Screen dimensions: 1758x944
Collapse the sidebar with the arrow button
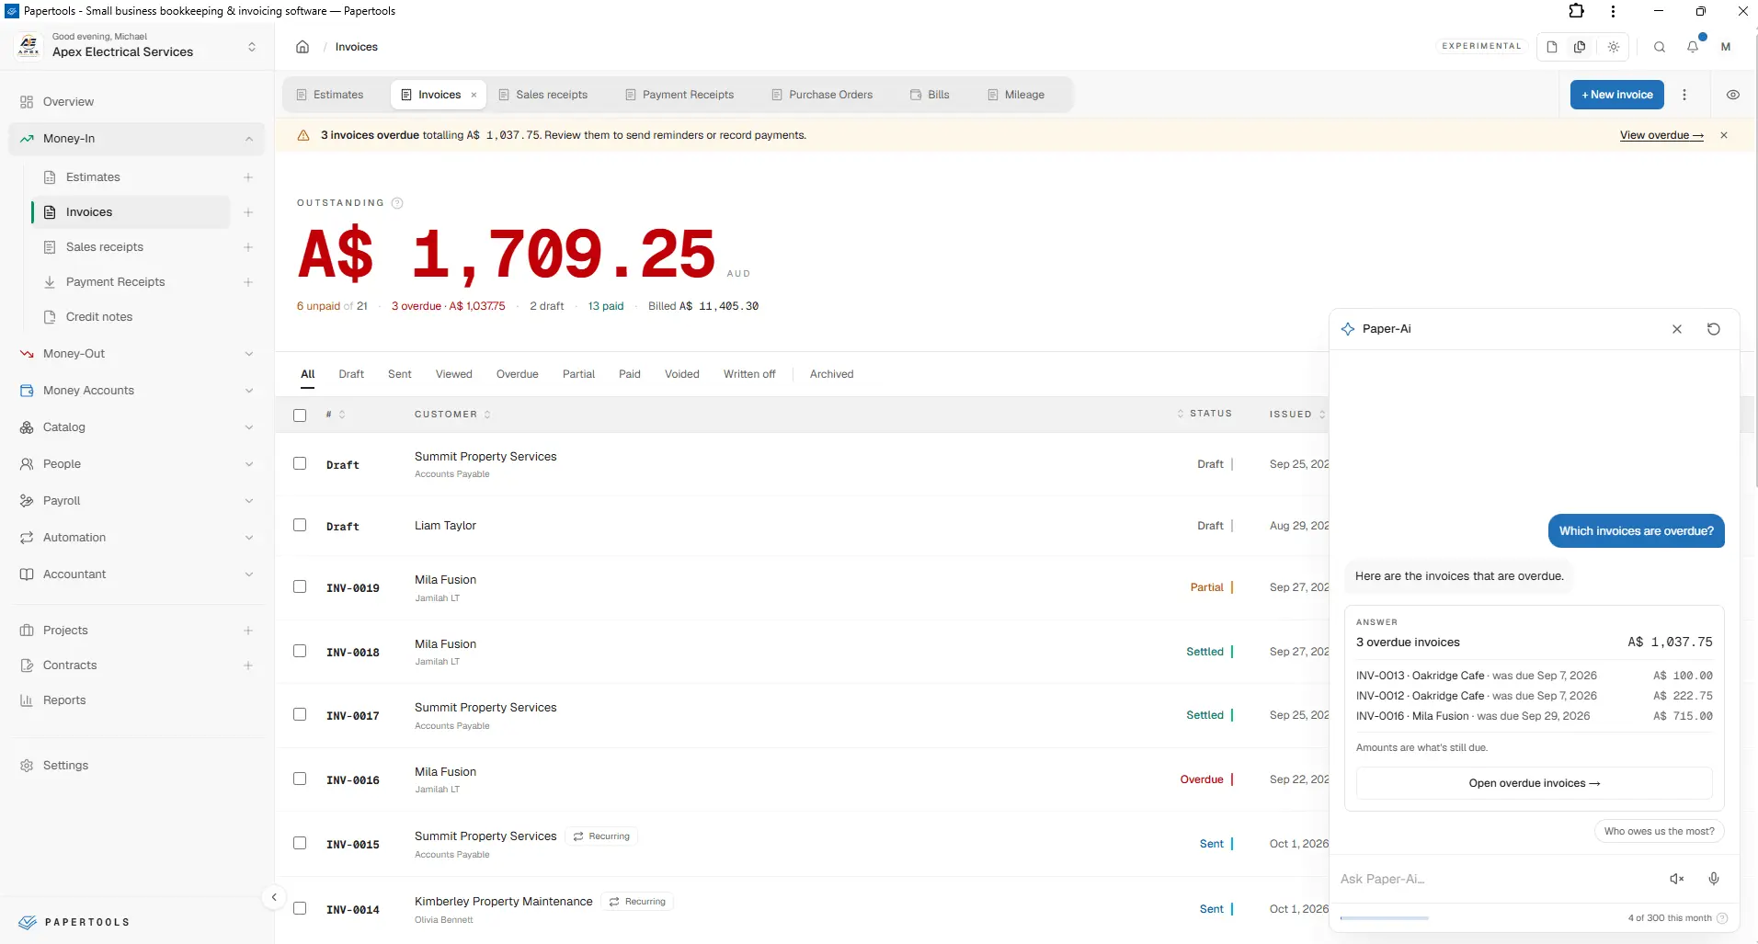[x=274, y=897]
